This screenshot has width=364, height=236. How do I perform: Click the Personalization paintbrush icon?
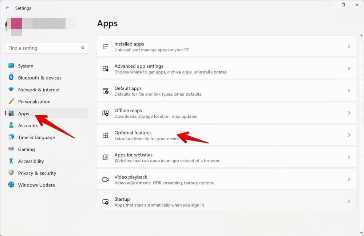11,101
